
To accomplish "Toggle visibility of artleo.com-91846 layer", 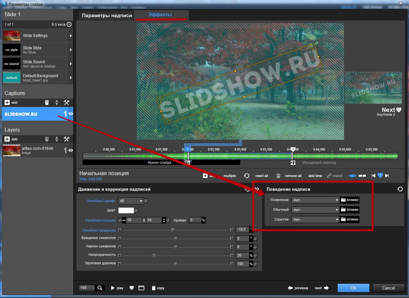I will (x=70, y=150).
